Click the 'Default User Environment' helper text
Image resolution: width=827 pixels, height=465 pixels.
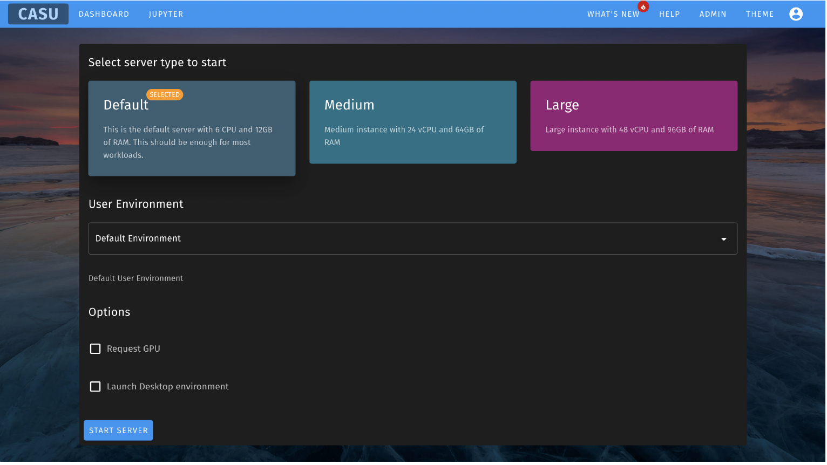(136, 279)
